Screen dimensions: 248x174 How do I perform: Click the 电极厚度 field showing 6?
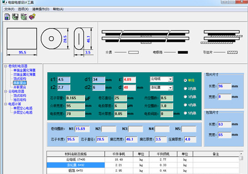121,106
